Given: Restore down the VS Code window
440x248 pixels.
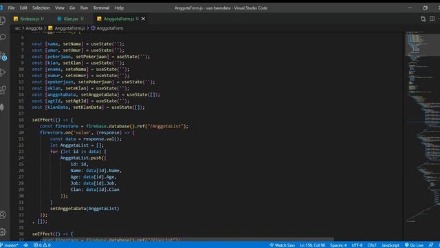Looking at the screenshot, I should point(426,8).
